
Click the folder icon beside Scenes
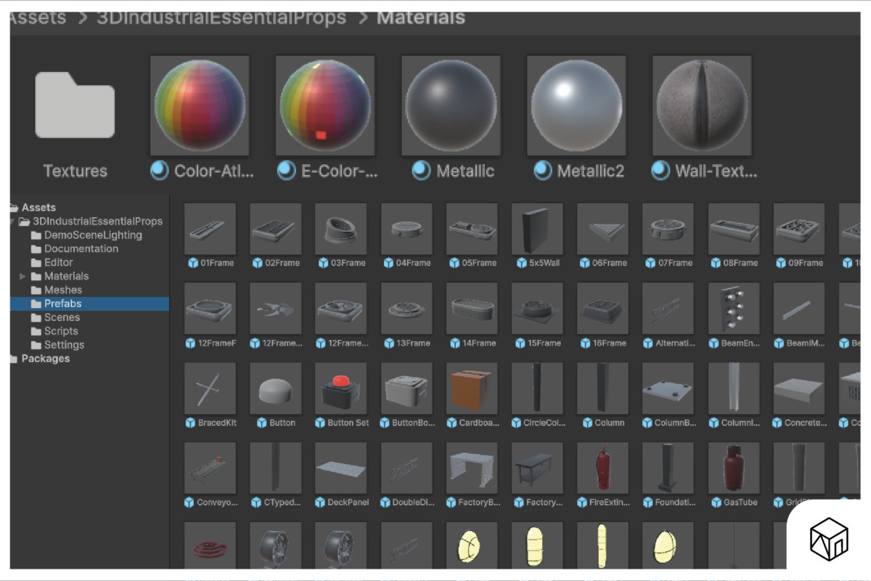click(x=36, y=317)
